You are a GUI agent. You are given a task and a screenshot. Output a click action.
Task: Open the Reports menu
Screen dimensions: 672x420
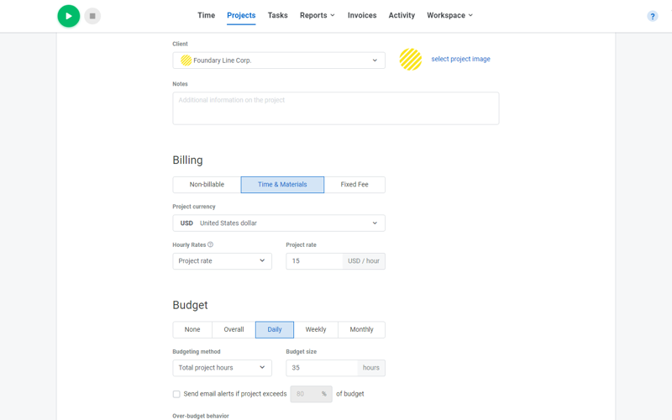click(x=317, y=15)
